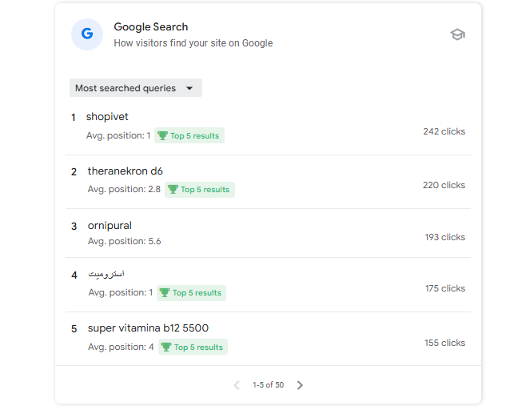Click the Google G logo icon
The image size is (526, 418).
pos(87,34)
